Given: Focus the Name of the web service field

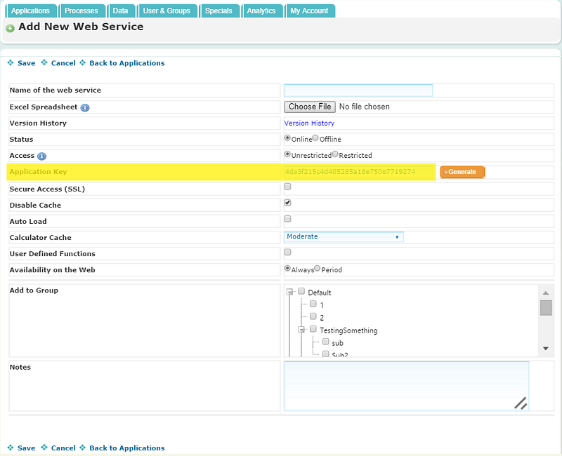Looking at the screenshot, I should pos(358,90).
